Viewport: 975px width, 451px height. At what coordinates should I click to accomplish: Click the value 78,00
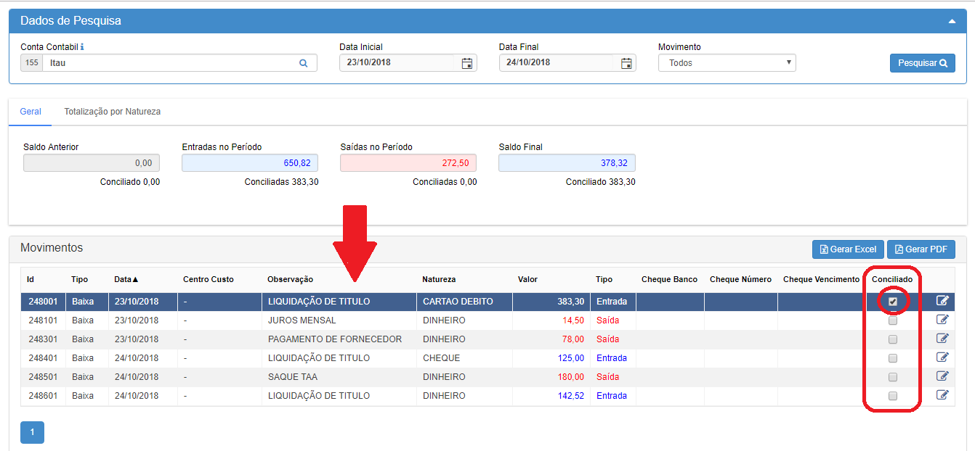573,339
